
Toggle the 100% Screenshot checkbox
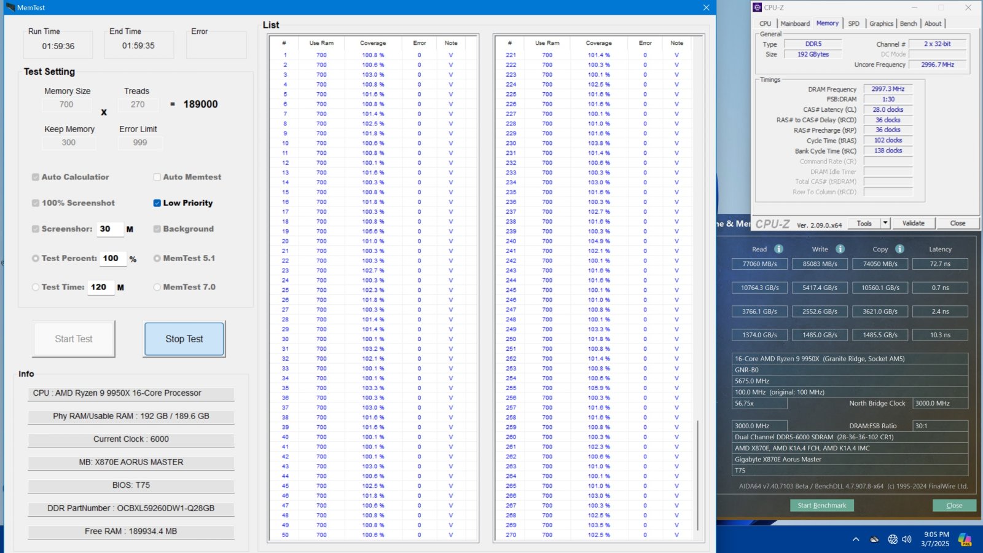pos(36,203)
